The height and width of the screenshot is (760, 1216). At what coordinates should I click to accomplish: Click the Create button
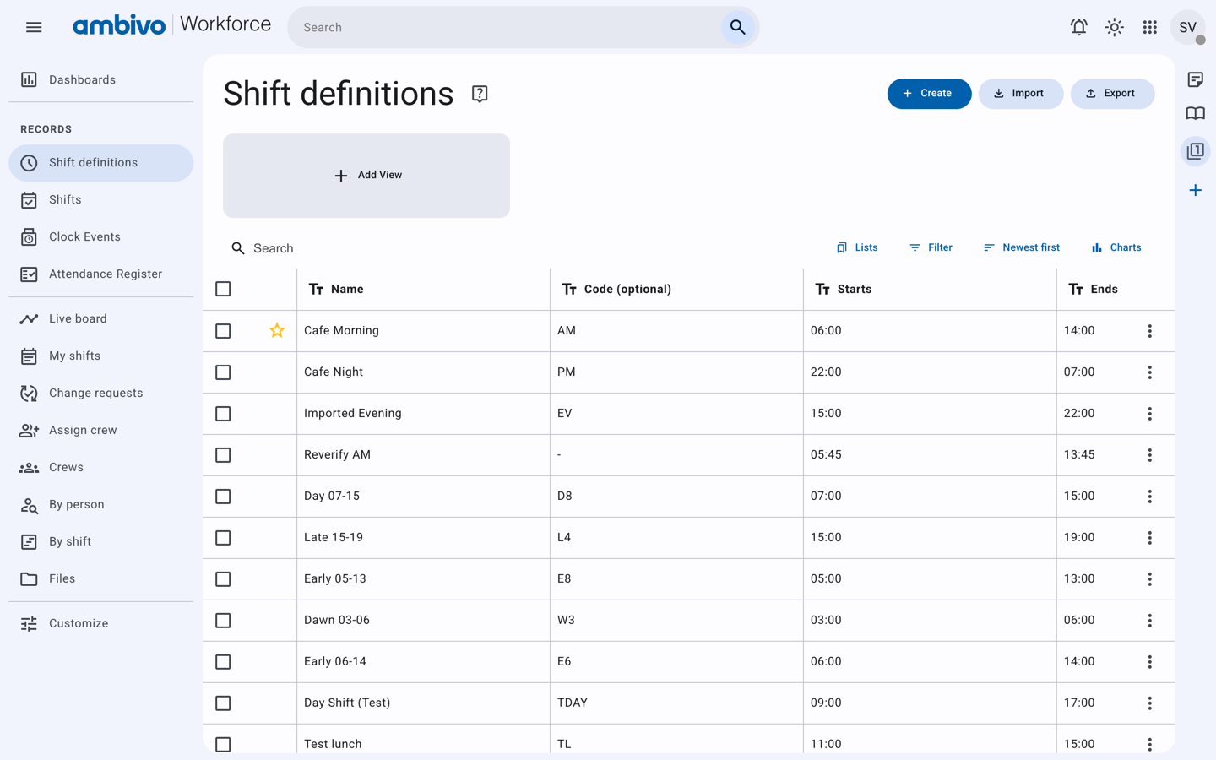pyautogui.click(x=929, y=94)
